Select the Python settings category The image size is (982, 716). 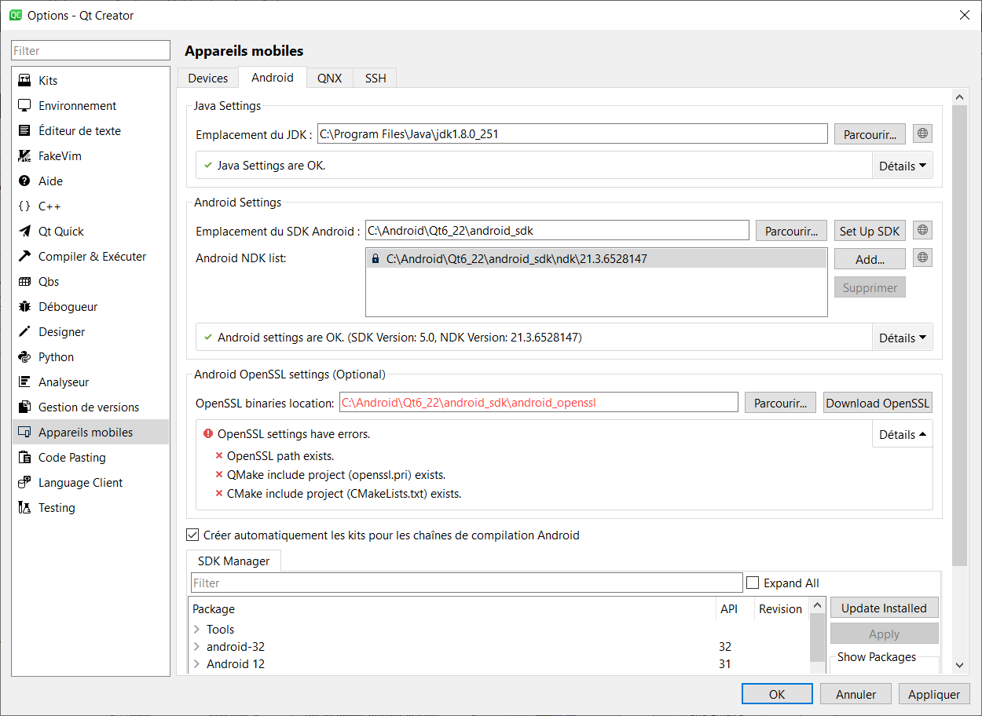coord(90,357)
